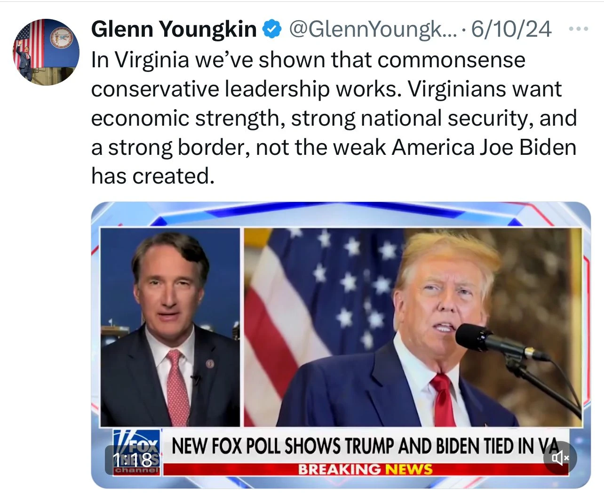Viewport: 604px width, 497px height.
Task: Click the tweet's last line "has created."
Action: (x=153, y=176)
